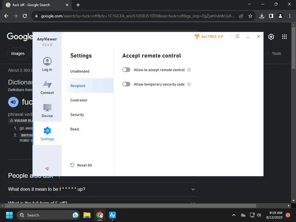296x222 pixels.
Task: Open the Windows Start menu
Action: pyautogui.click(x=9, y=215)
